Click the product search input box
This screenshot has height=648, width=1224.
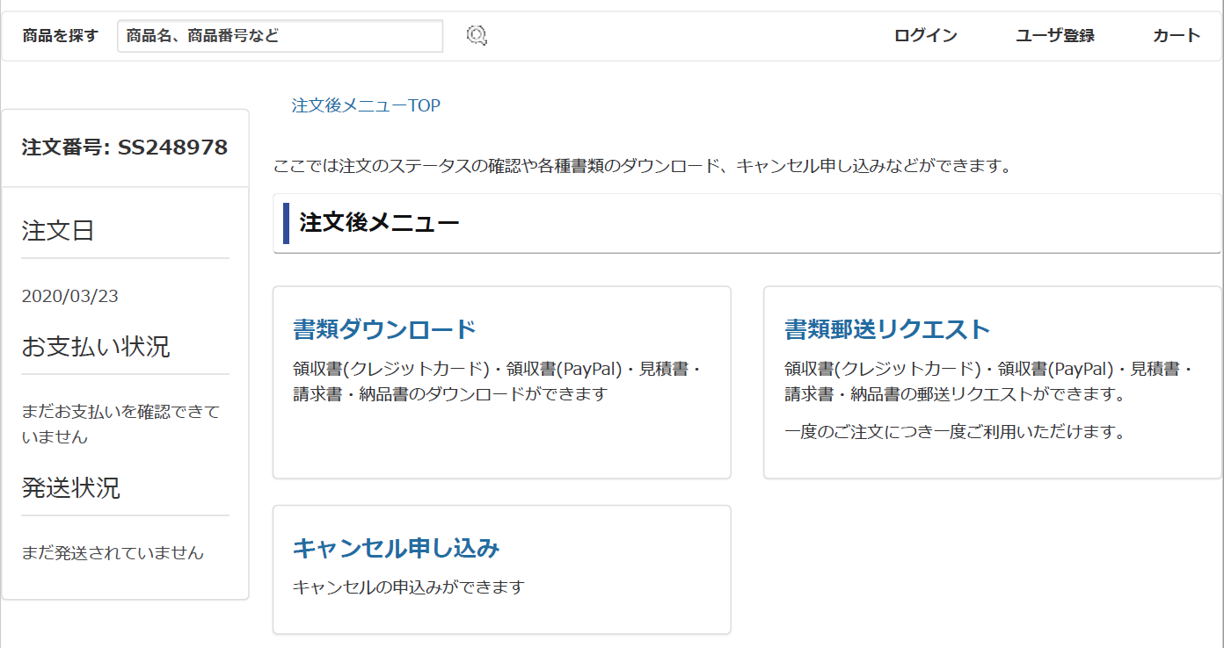coord(280,36)
